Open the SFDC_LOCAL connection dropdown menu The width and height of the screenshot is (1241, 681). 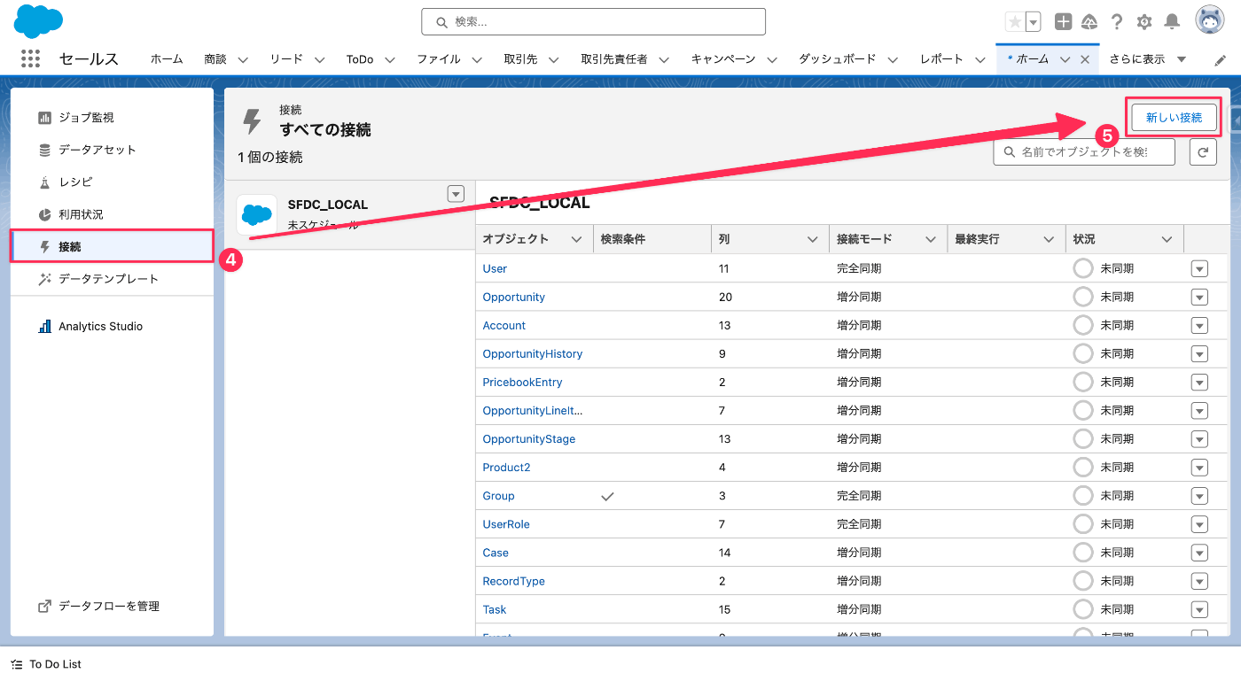pos(456,194)
